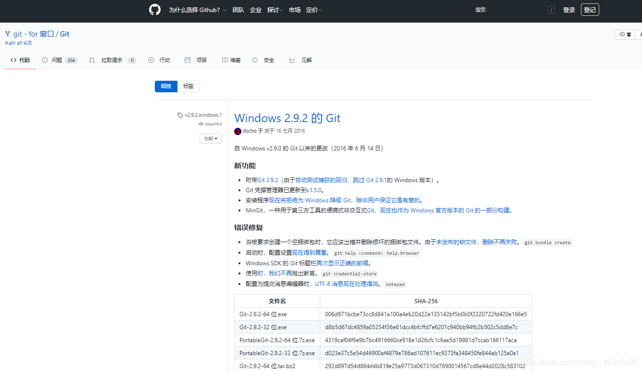This screenshot has width=642, height=371.
Task: Click the slash shortcut key in search
Action: coord(551,10)
